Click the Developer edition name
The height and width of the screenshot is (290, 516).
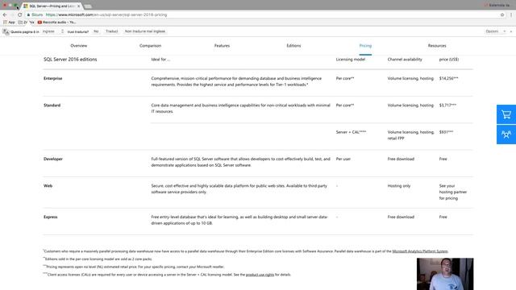coord(53,159)
